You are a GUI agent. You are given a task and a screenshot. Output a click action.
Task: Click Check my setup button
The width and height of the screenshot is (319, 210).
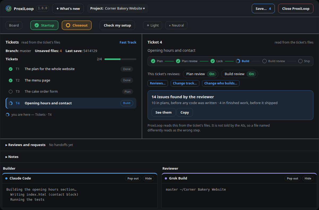117,25
